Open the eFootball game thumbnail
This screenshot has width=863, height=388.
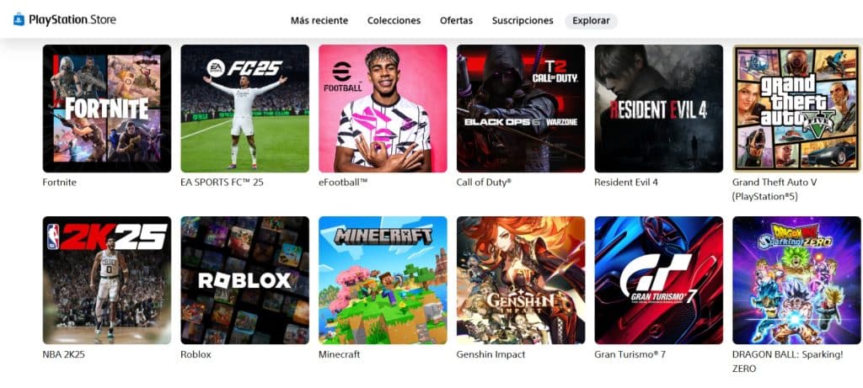pos(383,109)
